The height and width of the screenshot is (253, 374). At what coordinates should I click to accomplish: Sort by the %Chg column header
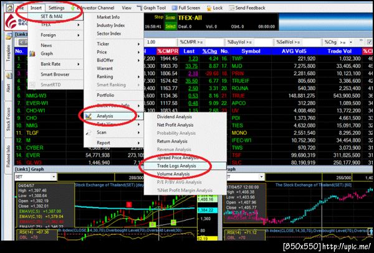209,51
